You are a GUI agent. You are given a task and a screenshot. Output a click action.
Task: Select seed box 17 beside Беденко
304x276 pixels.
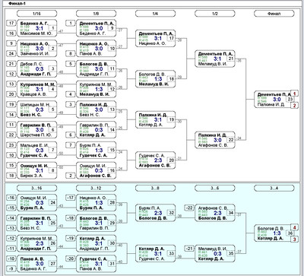[x=11, y=23]
